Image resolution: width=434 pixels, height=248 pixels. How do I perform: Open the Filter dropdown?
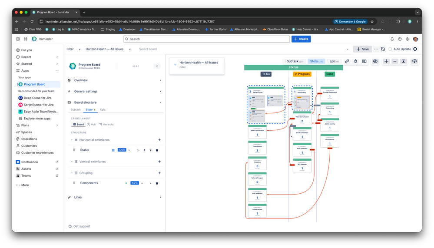(x=73, y=49)
